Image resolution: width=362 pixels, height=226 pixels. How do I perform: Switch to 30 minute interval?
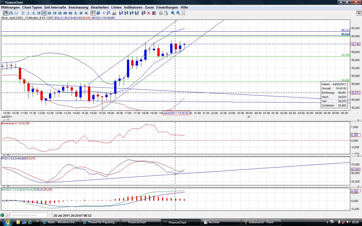click(49, 13)
